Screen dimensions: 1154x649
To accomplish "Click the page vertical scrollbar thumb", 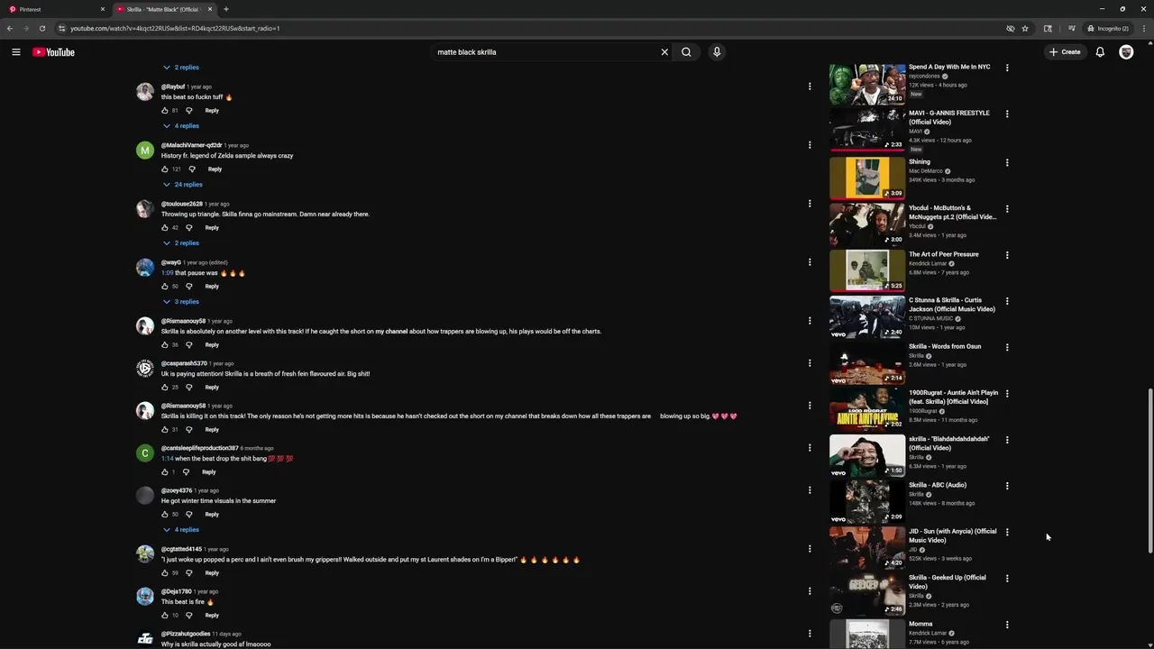I will tap(1149, 469).
